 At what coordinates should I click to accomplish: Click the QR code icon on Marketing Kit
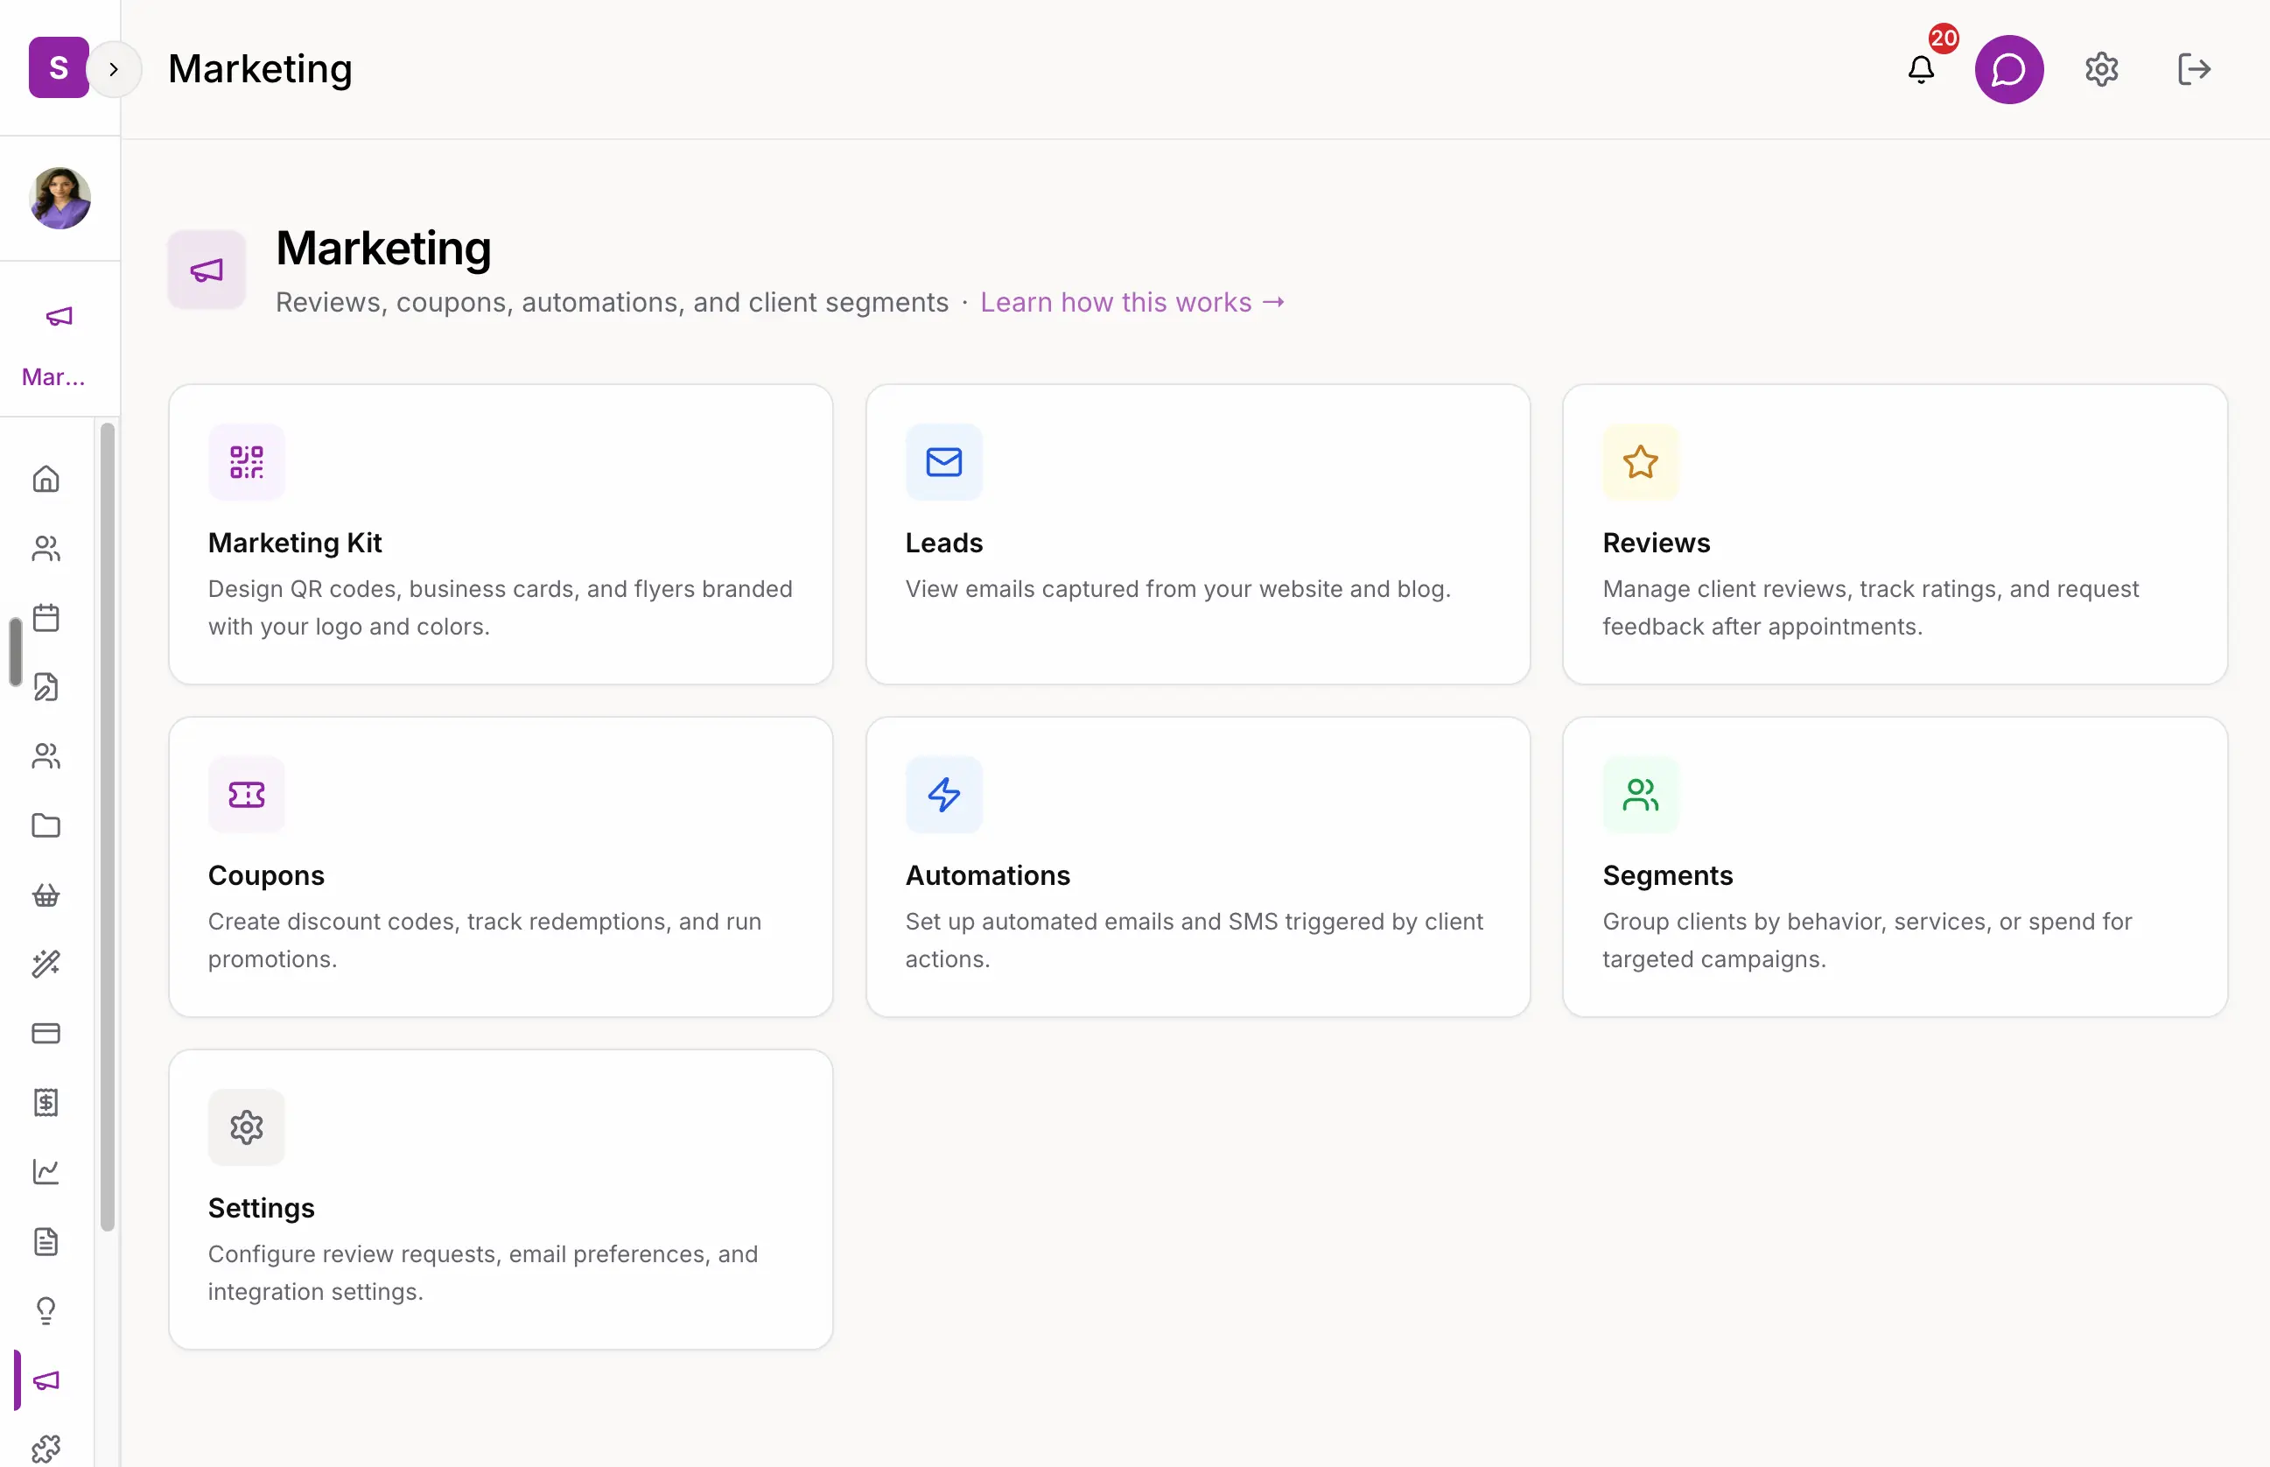[247, 462]
